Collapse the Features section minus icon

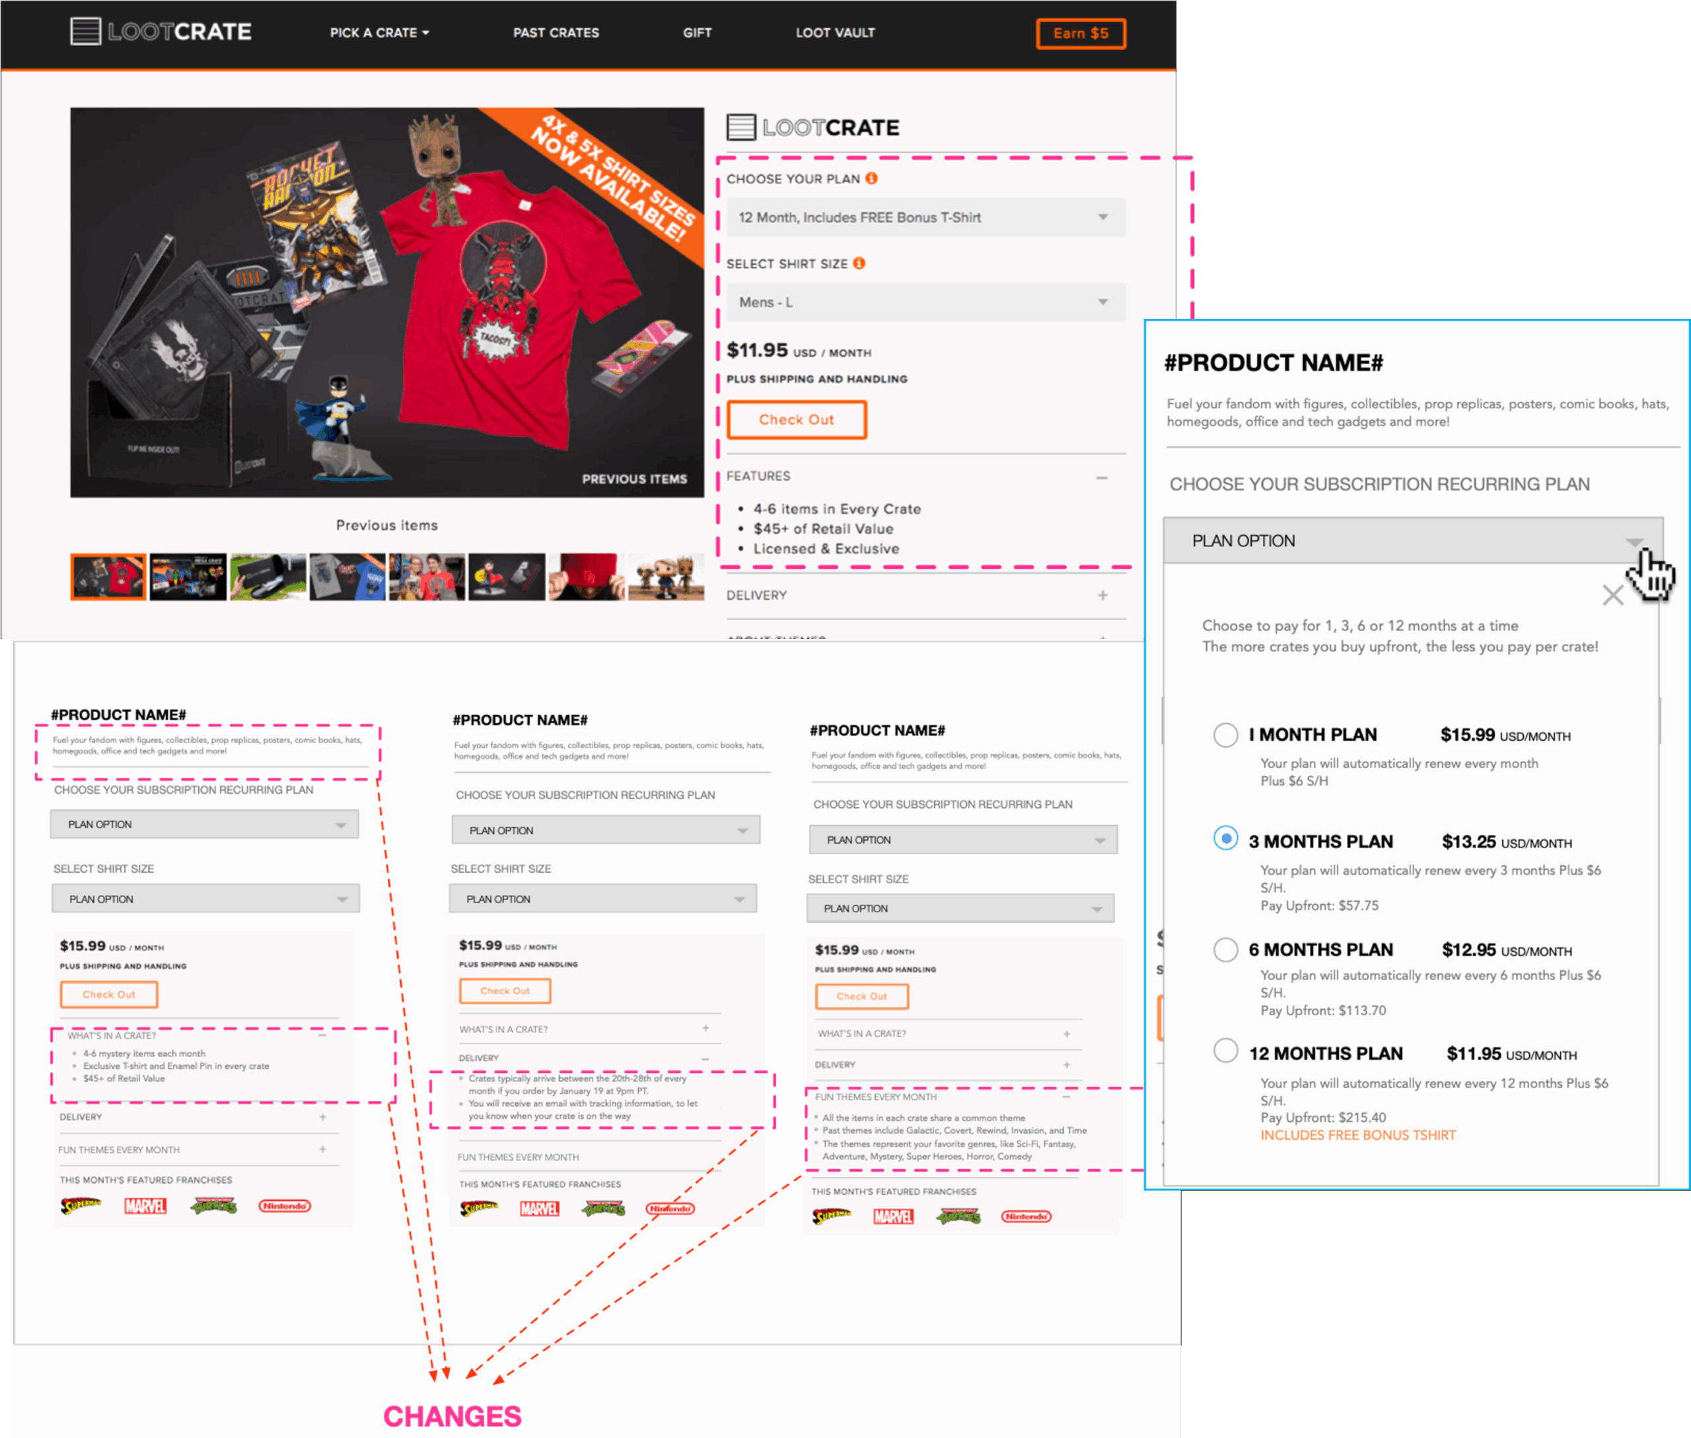(1102, 478)
